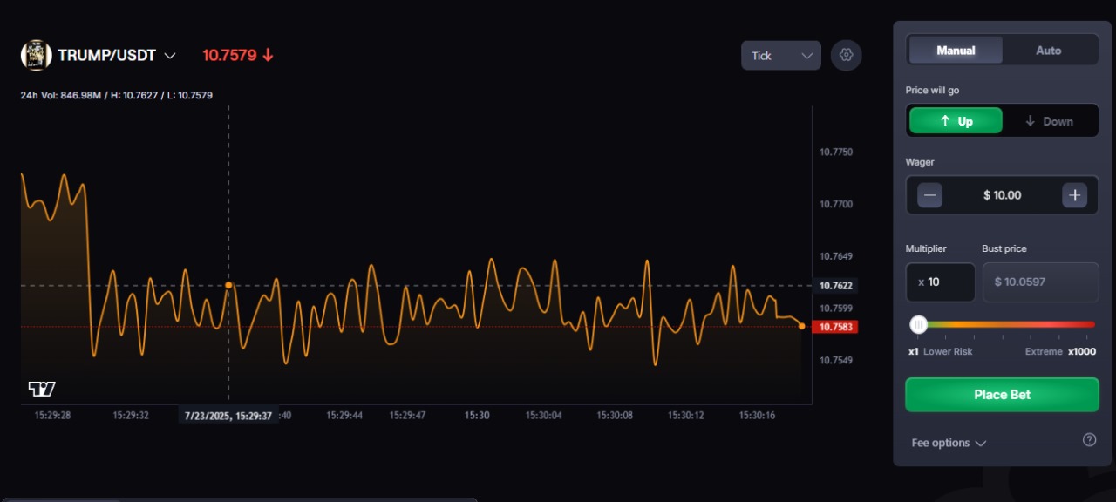Click the Bust price $ 10.0597 field
This screenshot has height=502, width=1116.
(1040, 282)
